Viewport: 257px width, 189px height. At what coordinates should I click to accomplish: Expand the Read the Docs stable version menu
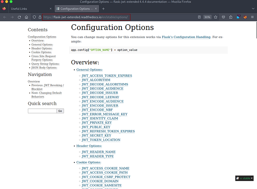tap(245, 178)
